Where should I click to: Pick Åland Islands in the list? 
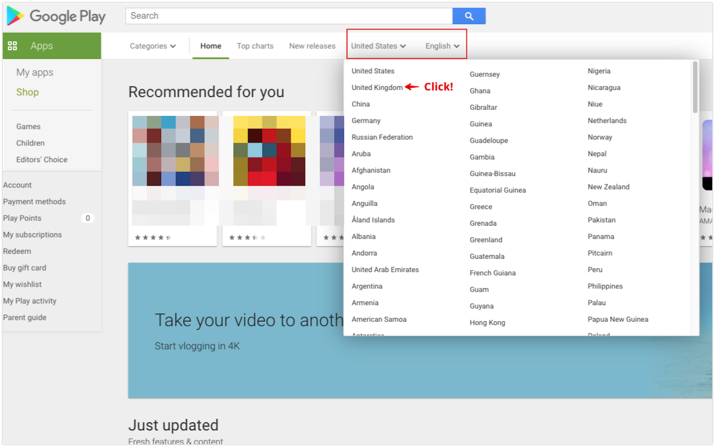click(x=373, y=220)
